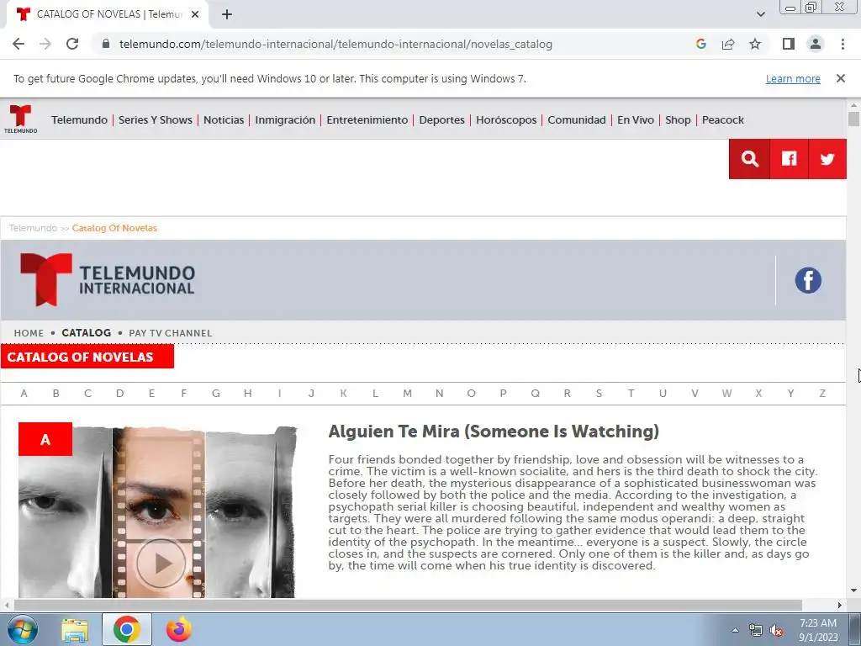Click the vertical scrollbar down arrow
This screenshot has height=646, width=861.
point(853,591)
